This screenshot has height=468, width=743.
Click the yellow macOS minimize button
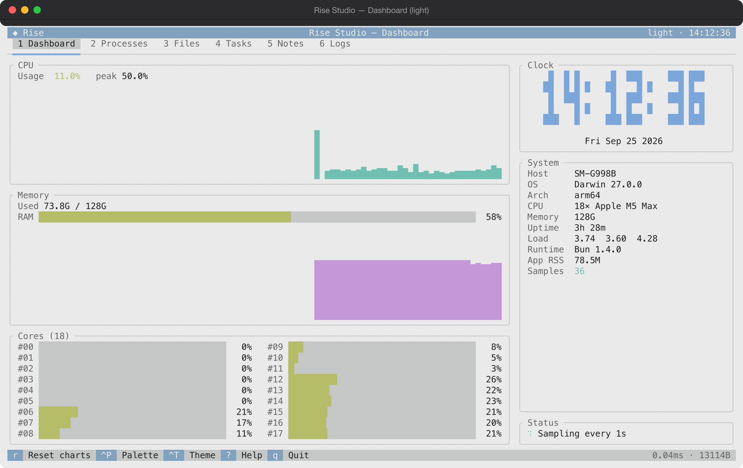click(x=25, y=10)
